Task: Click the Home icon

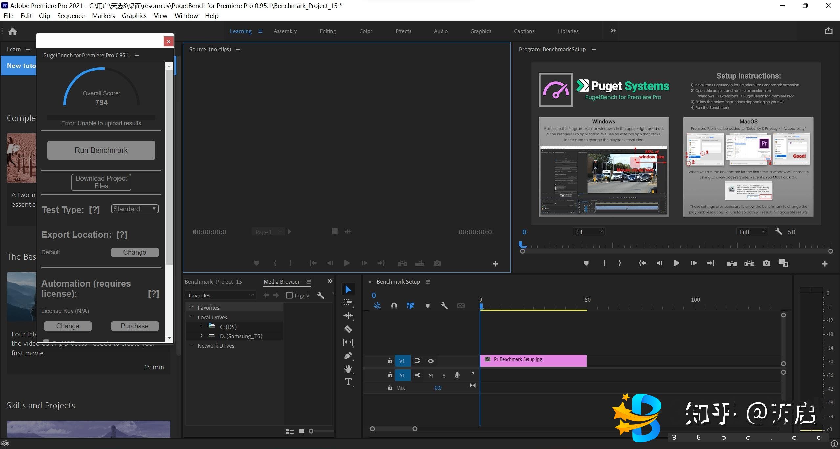Action: [x=12, y=31]
